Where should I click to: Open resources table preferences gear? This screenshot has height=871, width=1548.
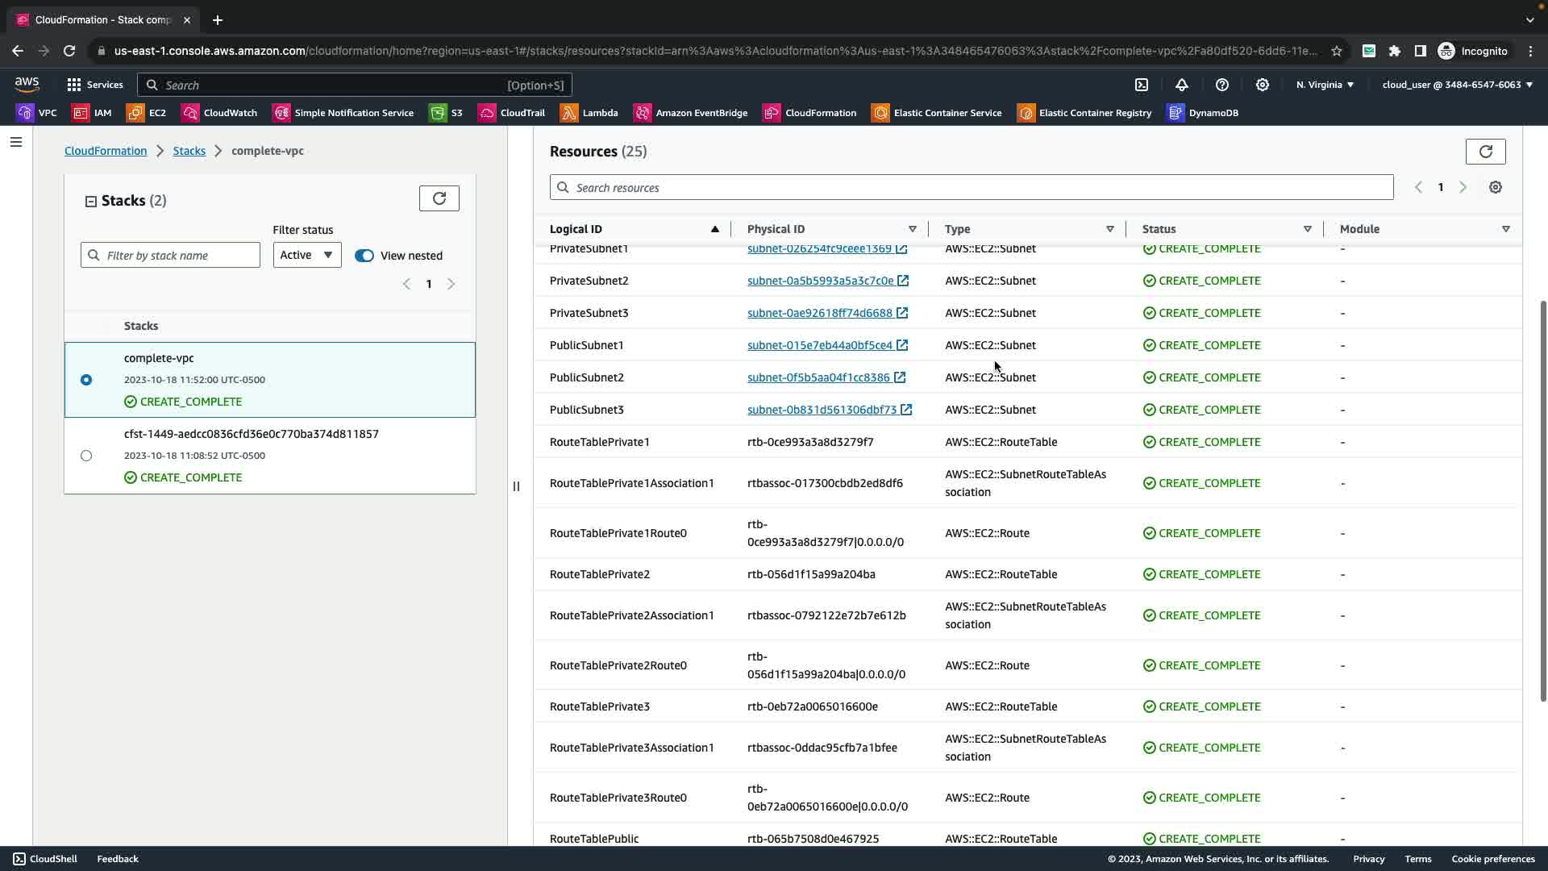coord(1495,187)
